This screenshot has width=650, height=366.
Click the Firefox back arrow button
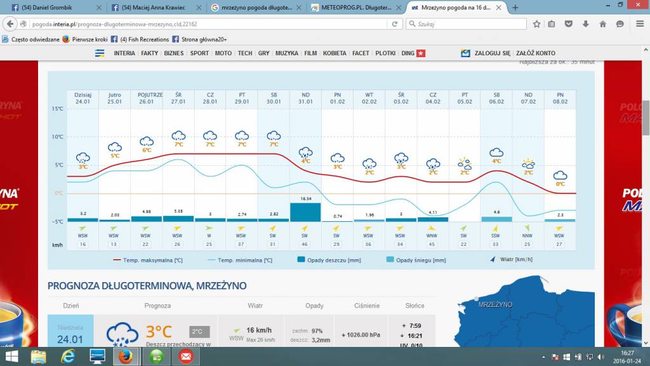click(10, 24)
